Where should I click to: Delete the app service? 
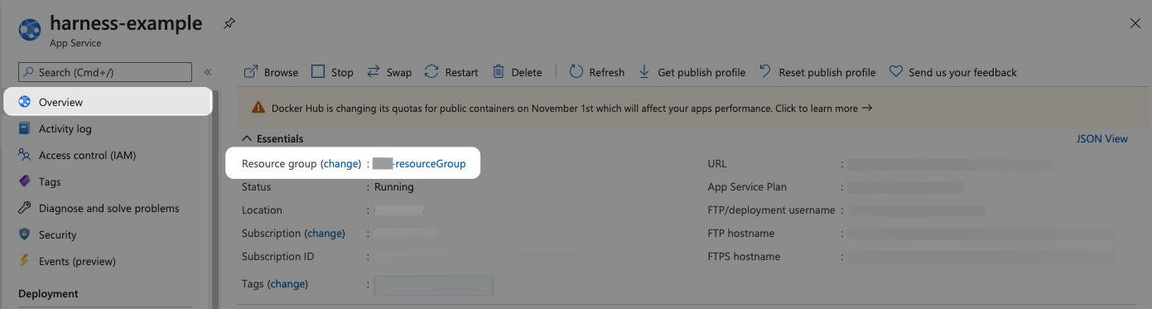click(517, 72)
